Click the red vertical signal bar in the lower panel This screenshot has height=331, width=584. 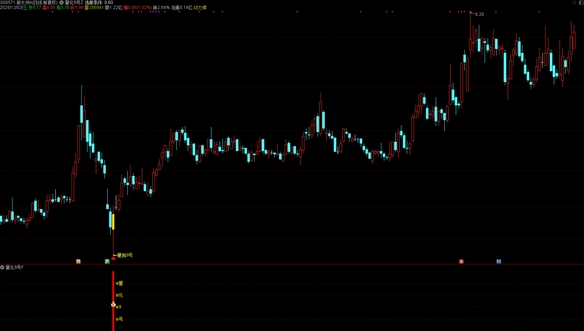pos(113,285)
